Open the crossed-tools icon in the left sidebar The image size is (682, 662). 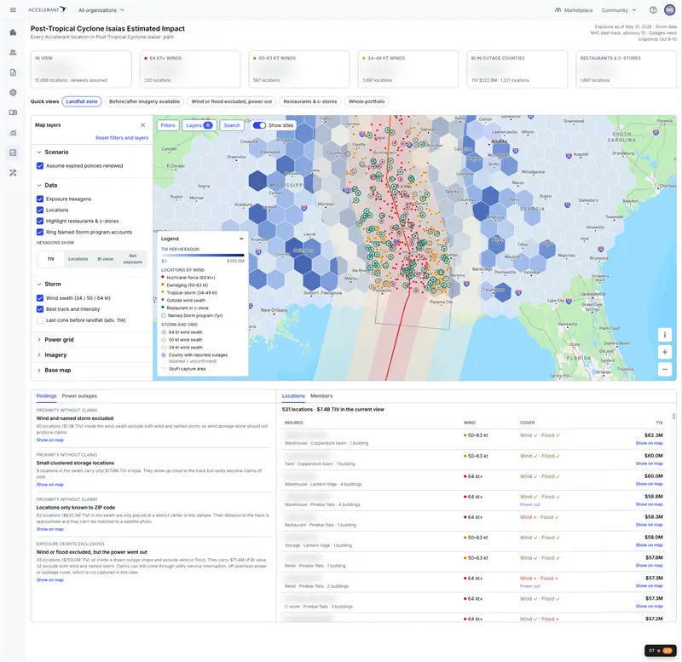(13, 173)
